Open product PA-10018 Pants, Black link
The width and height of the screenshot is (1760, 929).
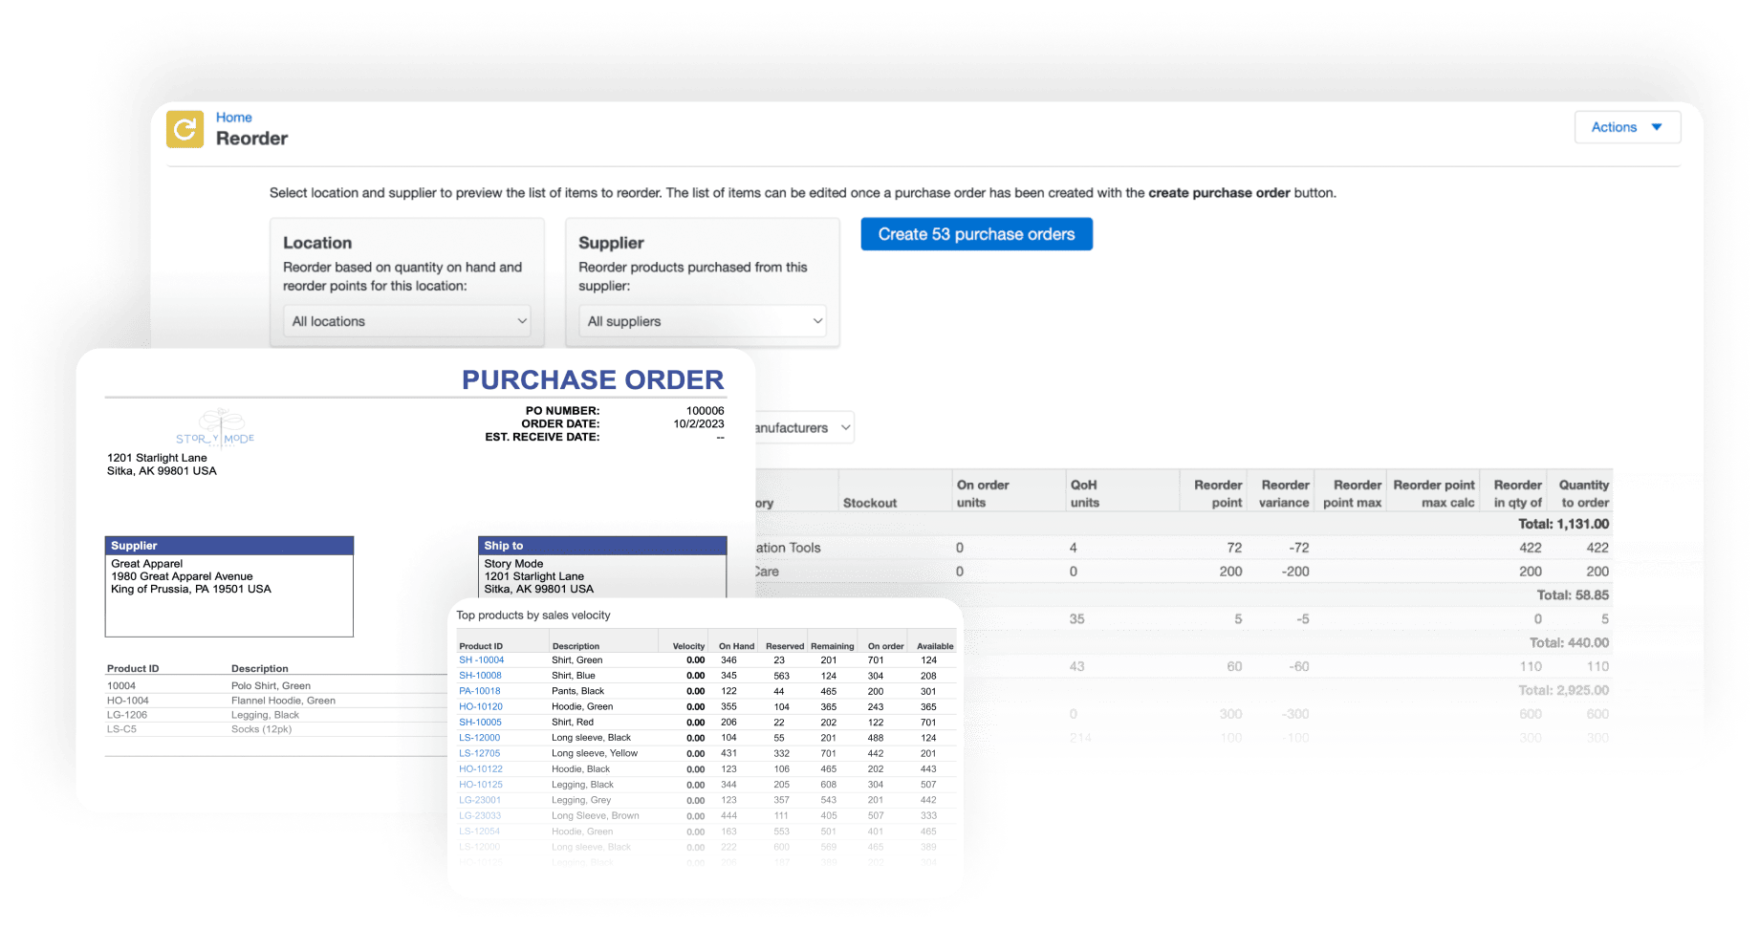coord(480,691)
